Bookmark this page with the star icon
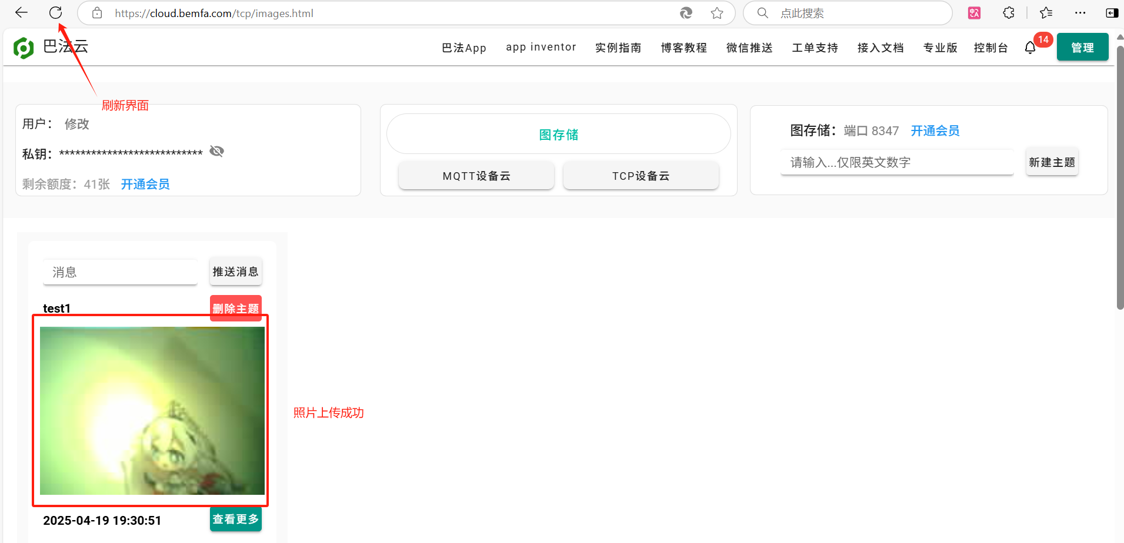 tap(716, 13)
